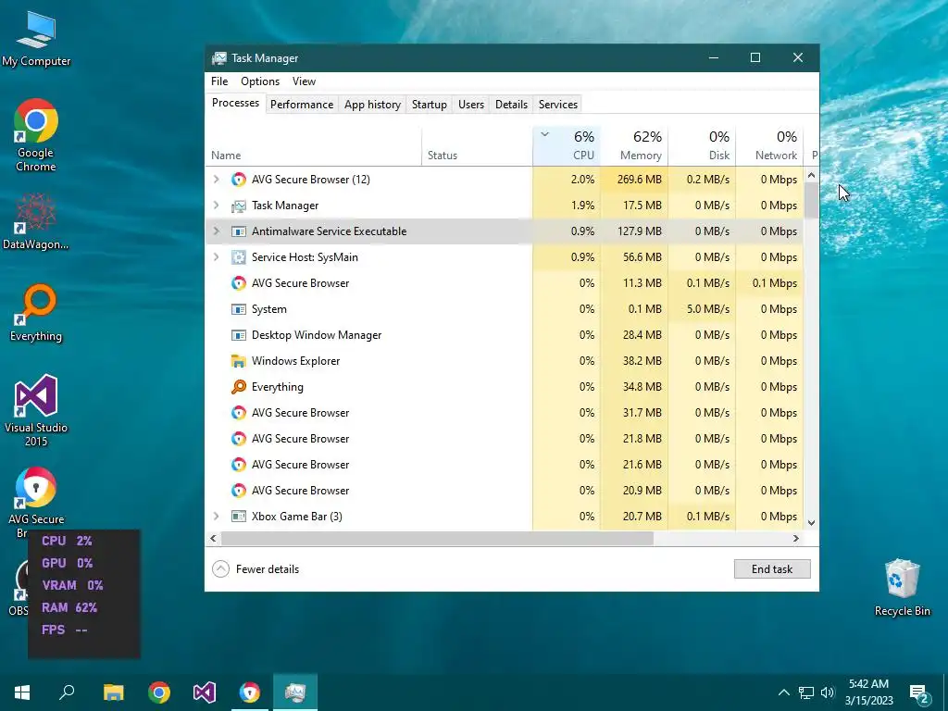Image resolution: width=948 pixels, height=711 pixels.
Task: Switch to the Performance tab
Action: click(x=302, y=104)
